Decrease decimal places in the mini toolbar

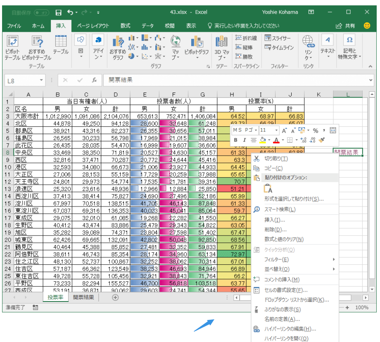pos(312,140)
